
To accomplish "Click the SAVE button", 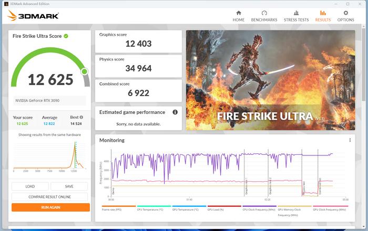I will click(69, 186).
